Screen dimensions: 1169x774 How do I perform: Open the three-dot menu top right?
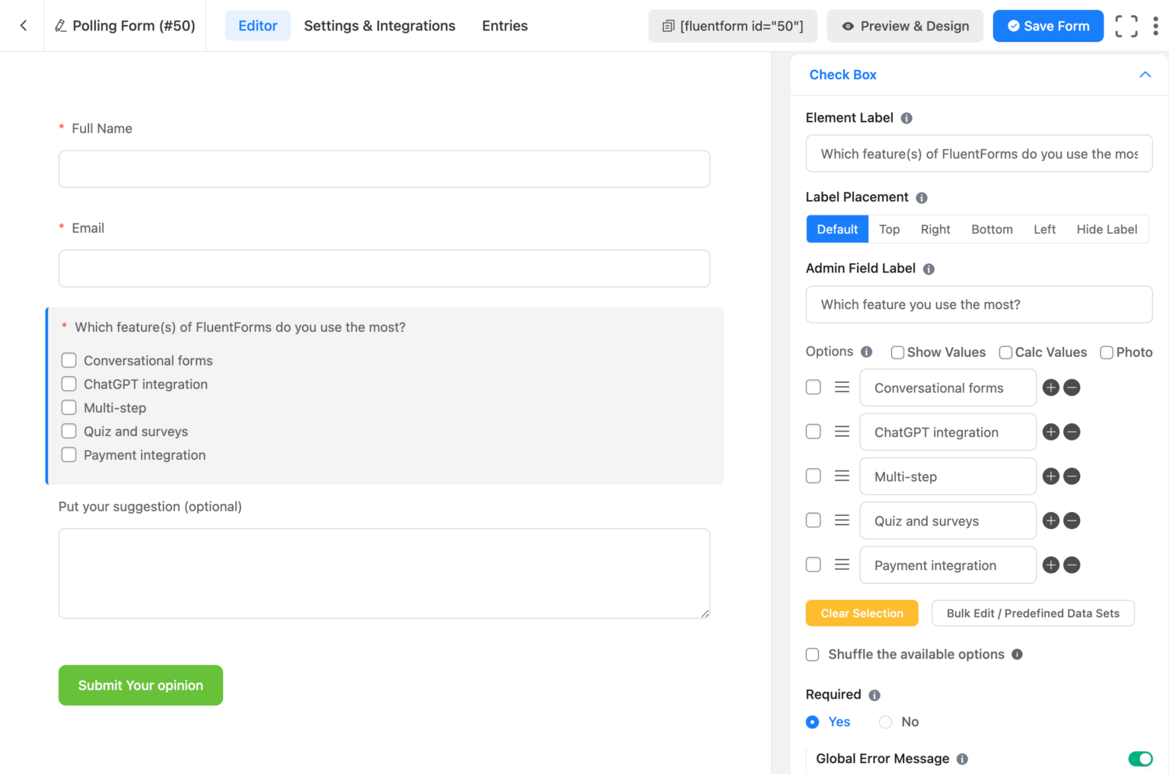point(1156,25)
